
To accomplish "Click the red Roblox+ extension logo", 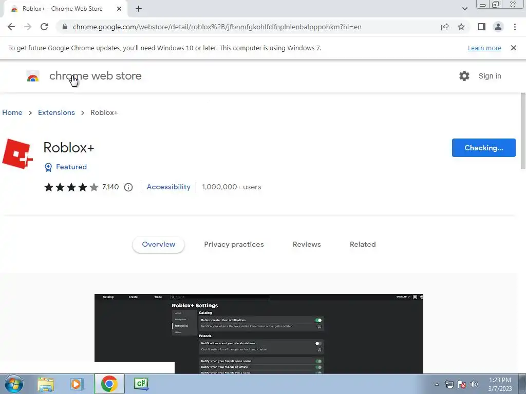I will tap(18, 154).
